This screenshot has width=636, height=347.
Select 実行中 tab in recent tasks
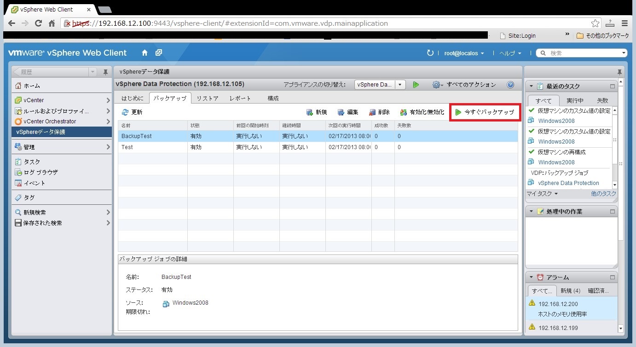pos(575,100)
